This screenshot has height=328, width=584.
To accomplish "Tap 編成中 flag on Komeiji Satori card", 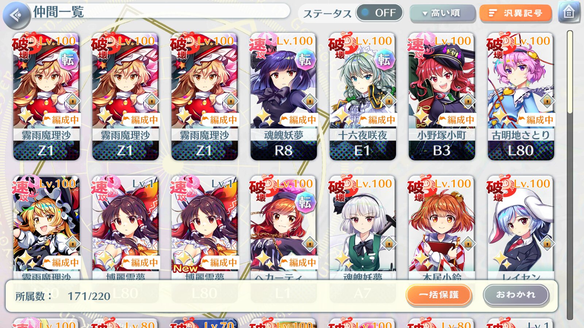I will coord(536,120).
